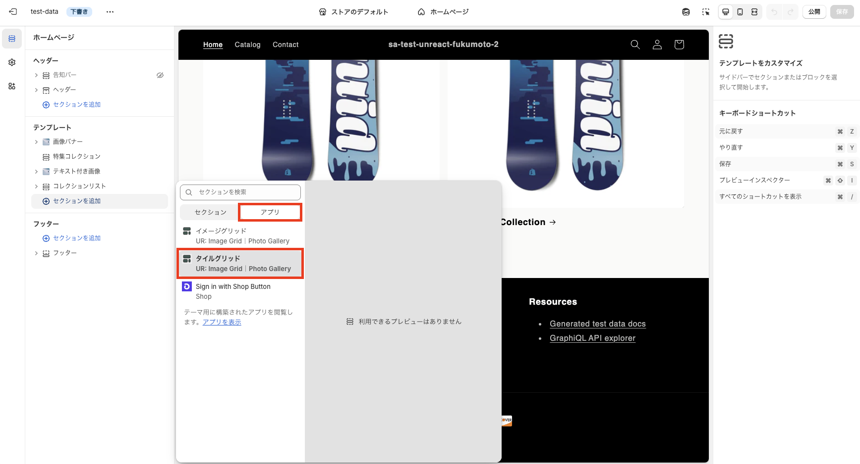Image resolution: width=860 pixels, height=464 pixels.
Task: Open the アプリを表示 link
Action: [x=222, y=322]
